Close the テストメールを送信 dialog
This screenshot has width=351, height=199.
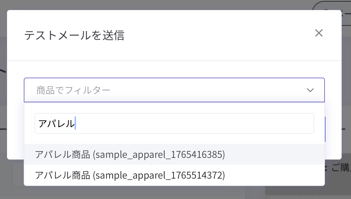click(319, 33)
